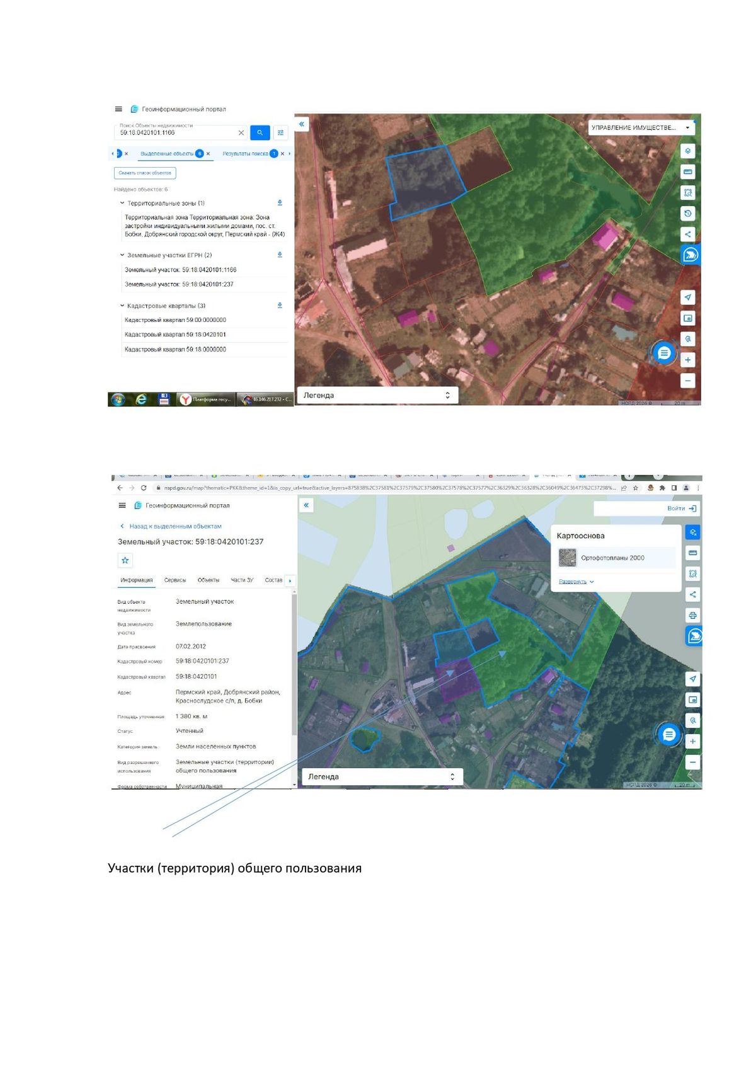Switch to the Объекты tab
Screen dimensions: 756x1070
pyautogui.click(x=209, y=580)
